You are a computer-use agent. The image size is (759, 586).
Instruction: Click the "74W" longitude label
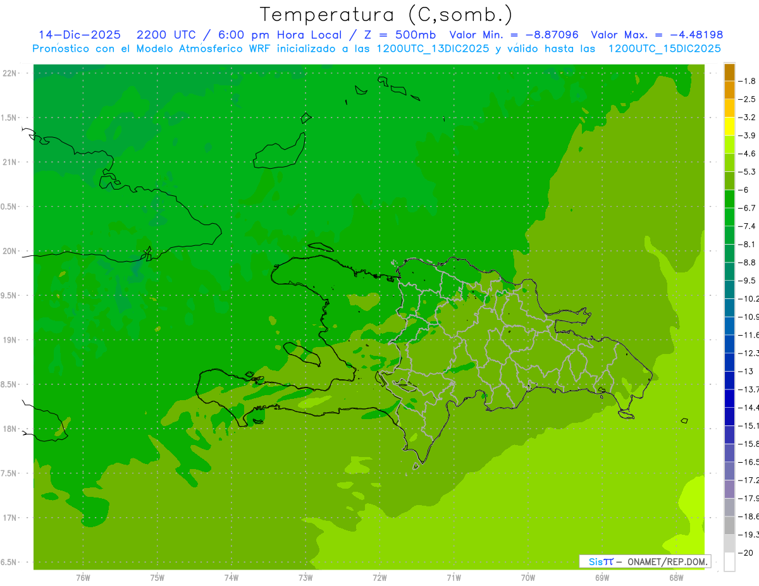pyautogui.click(x=231, y=577)
